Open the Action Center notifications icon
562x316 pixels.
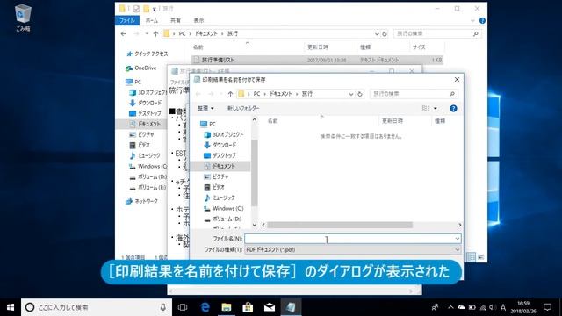point(547,307)
